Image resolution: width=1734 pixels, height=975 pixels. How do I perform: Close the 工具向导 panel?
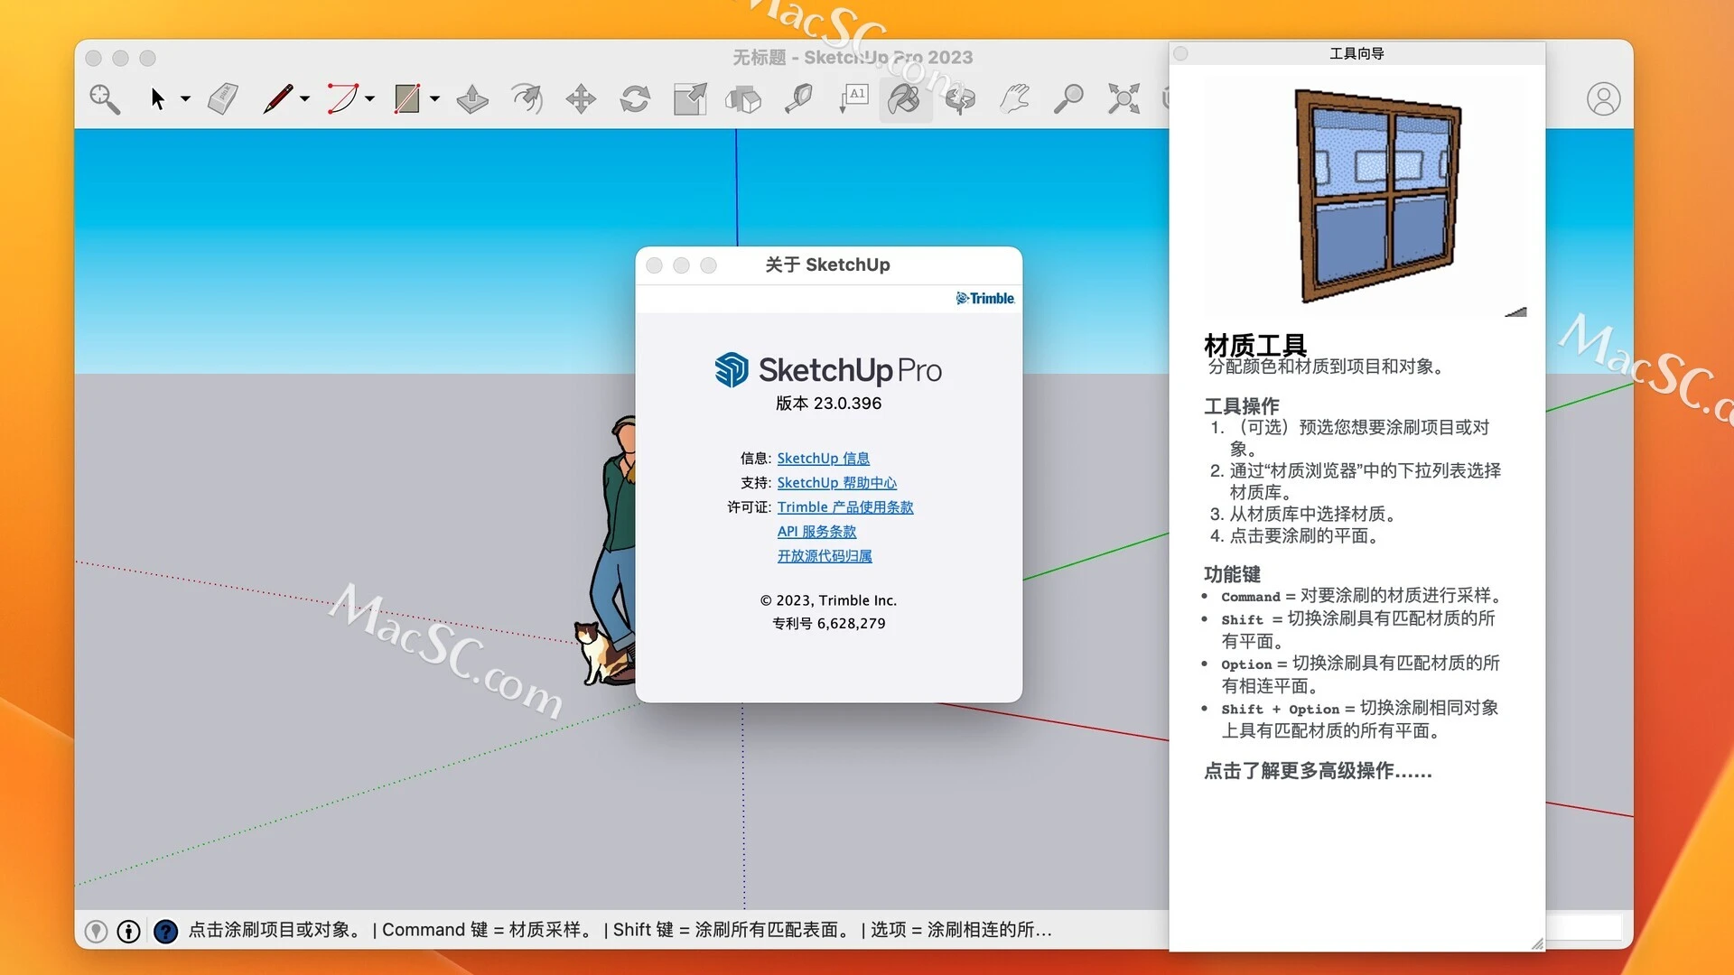(x=1180, y=54)
